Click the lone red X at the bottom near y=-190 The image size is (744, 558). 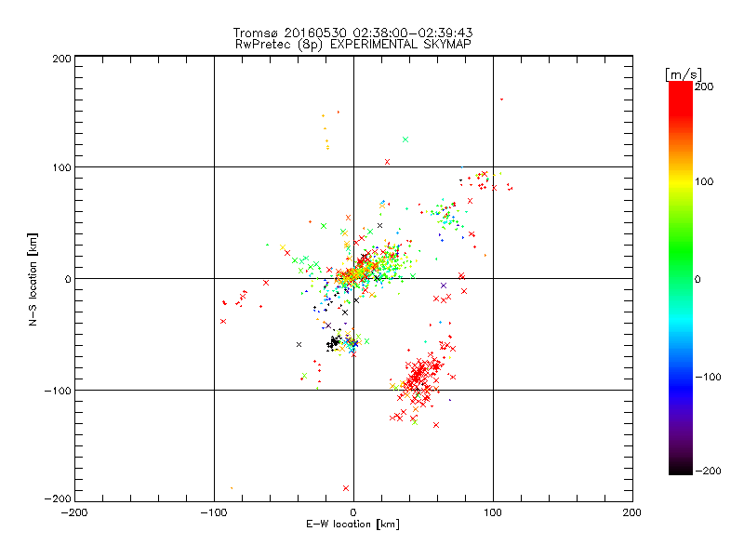tap(346, 488)
